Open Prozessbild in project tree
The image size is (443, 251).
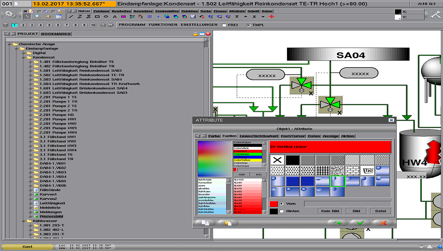(51, 217)
